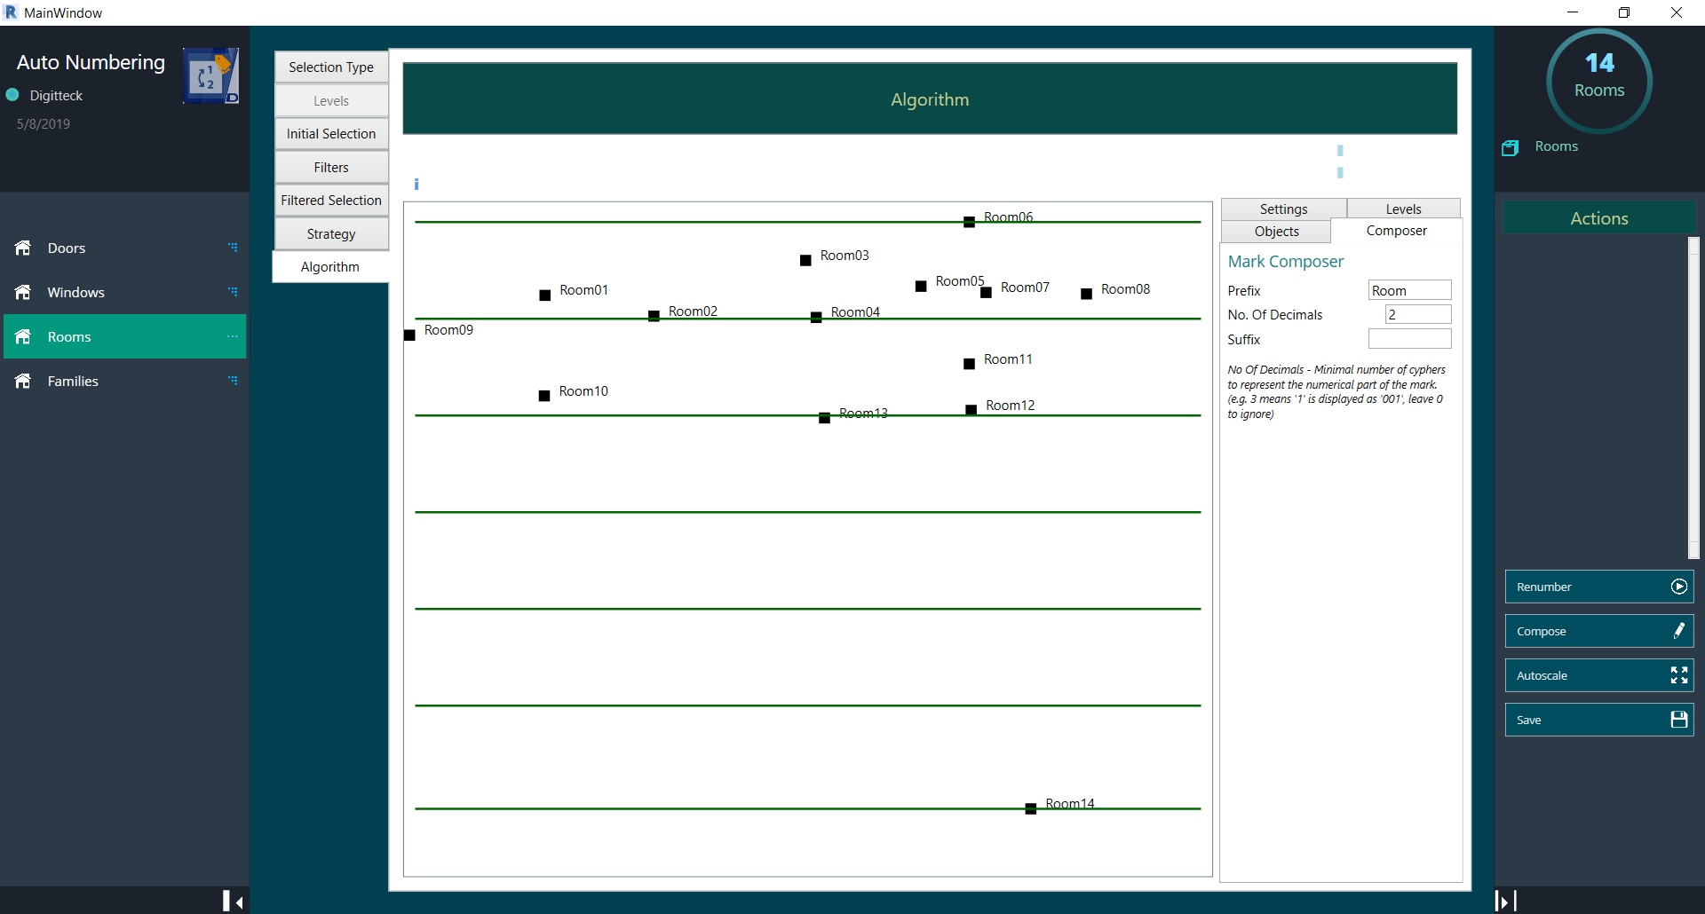This screenshot has width=1705, height=914.
Task: Click the Room14 square marker
Action: [1031, 809]
